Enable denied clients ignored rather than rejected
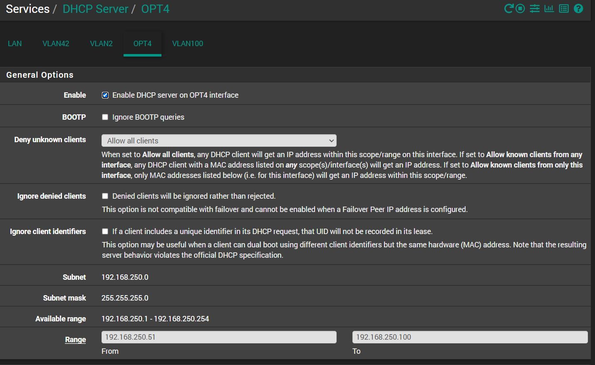Image resolution: width=595 pixels, height=365 pixels. point(105,196)
